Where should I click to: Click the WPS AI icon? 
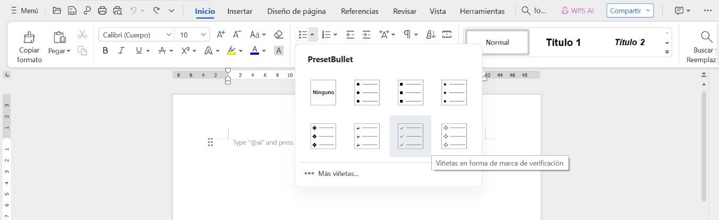565,11
